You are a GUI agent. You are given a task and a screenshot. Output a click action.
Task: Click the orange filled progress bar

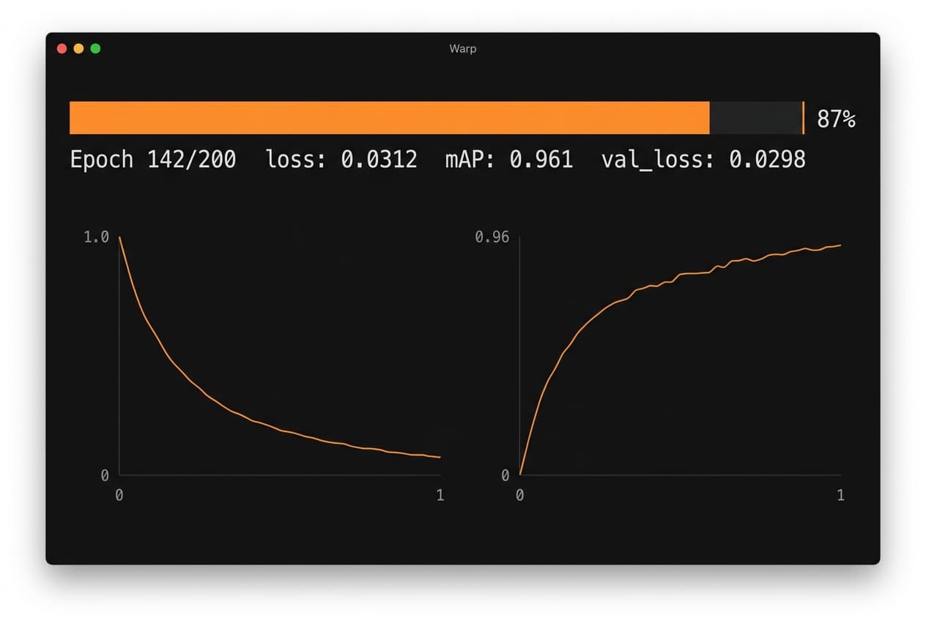389,118
